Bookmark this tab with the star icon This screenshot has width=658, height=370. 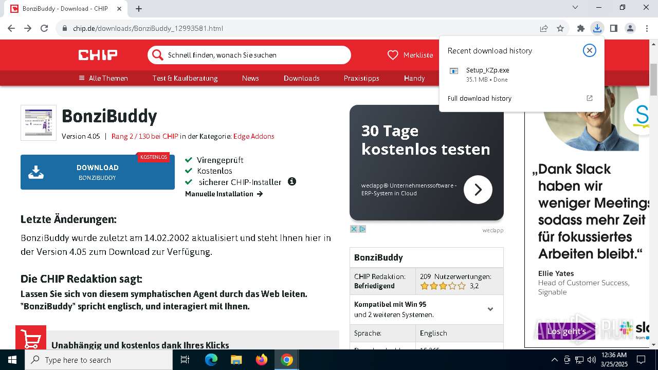coord(560,28)
